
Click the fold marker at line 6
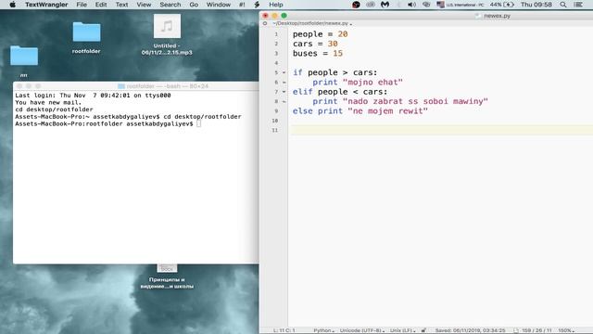[x=284, y=83]
